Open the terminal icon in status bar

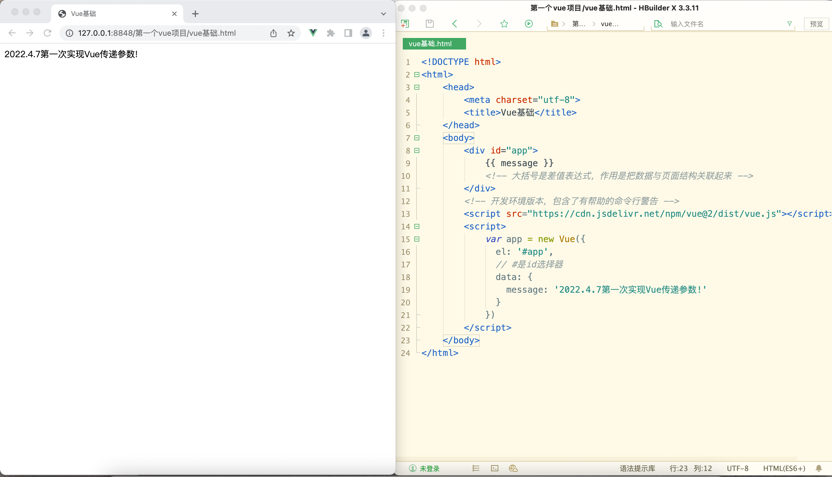[x=495, y=468]
